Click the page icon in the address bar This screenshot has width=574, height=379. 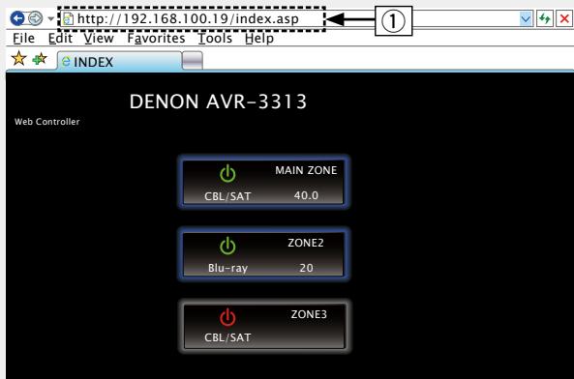[x=68, y=18]
